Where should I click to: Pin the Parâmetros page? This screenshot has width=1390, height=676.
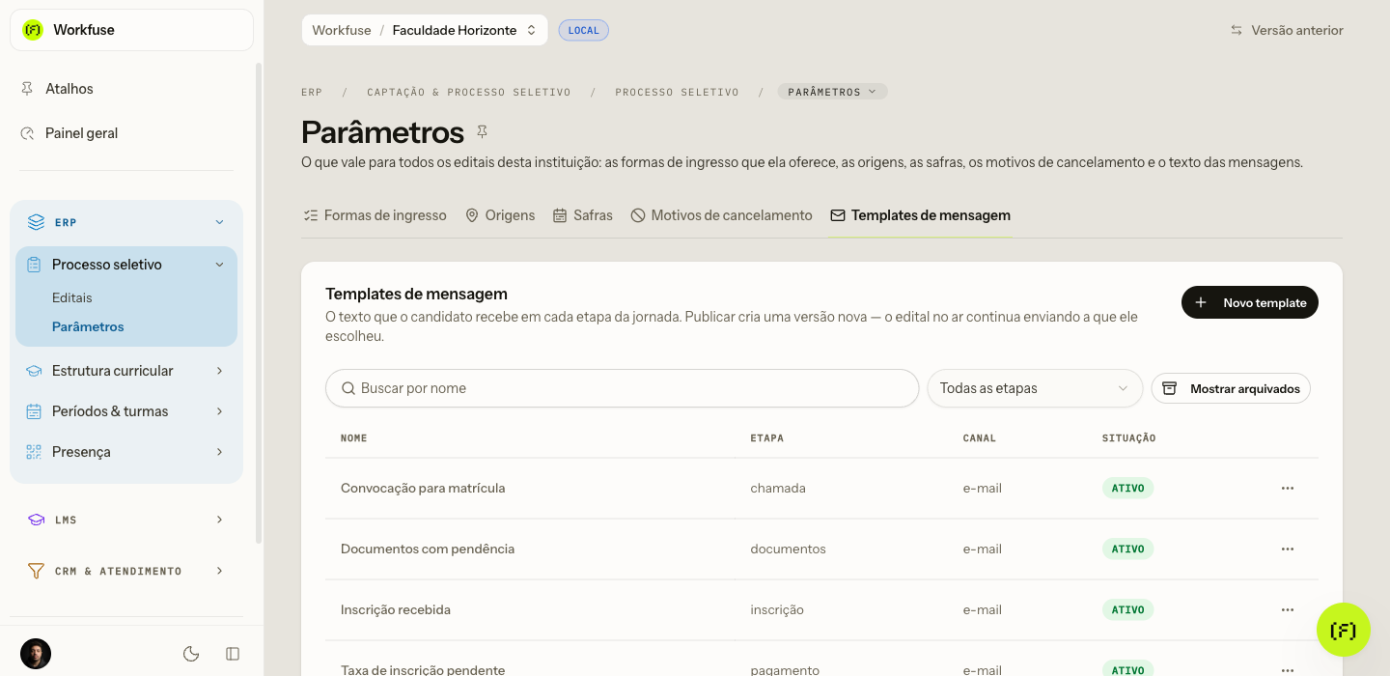482,131
